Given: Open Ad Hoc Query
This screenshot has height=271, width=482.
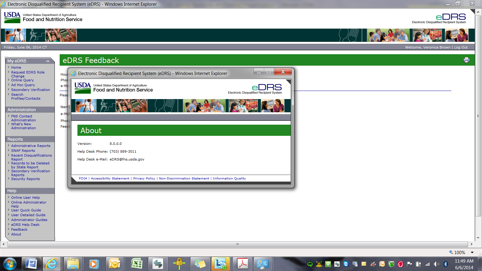Looking at the screenshot, I should [x=23, y=85].
